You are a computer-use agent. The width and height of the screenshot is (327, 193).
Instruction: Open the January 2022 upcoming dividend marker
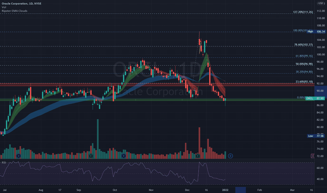[231, 156]
